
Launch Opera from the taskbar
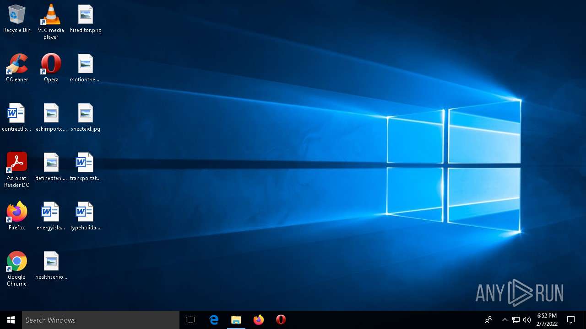[281, 320]
